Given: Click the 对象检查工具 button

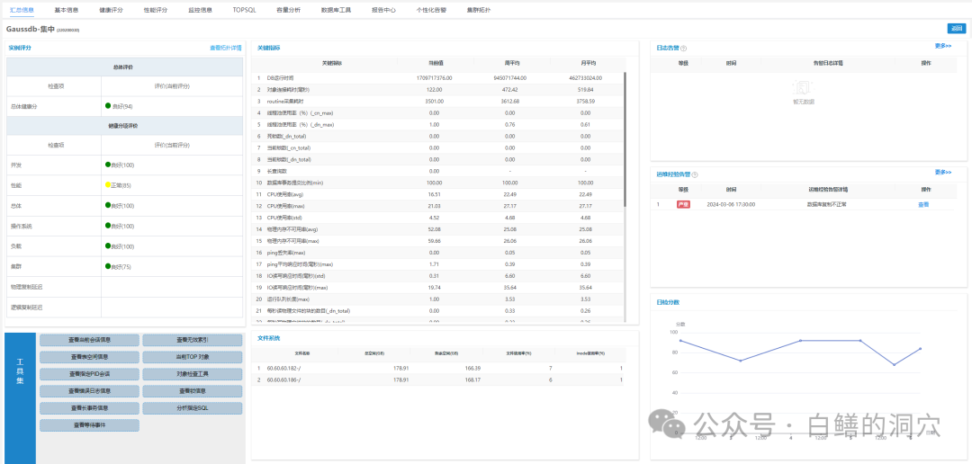Looking at the screenshot, I should coord(193,374).
